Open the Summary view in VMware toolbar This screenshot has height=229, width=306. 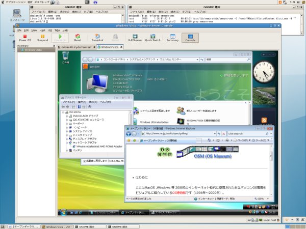click(172, 38)
